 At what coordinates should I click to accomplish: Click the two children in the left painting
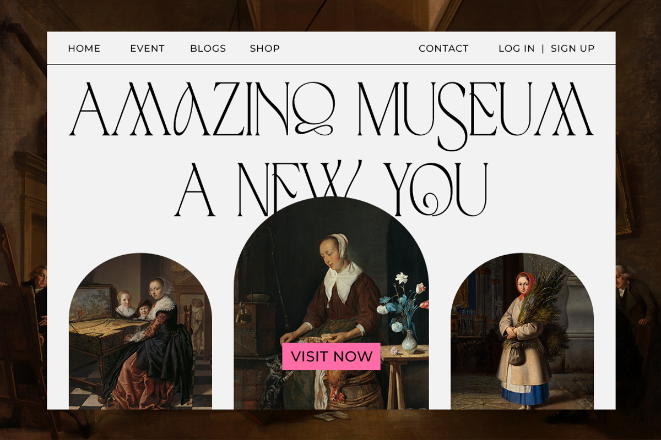135,305
